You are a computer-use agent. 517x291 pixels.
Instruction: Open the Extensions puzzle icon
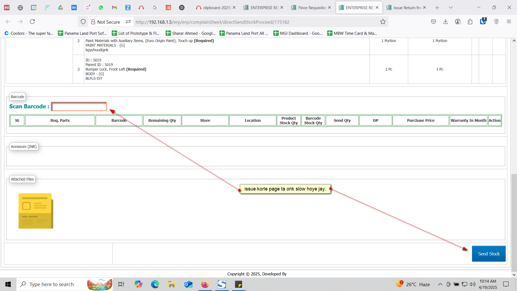(470, 22)
